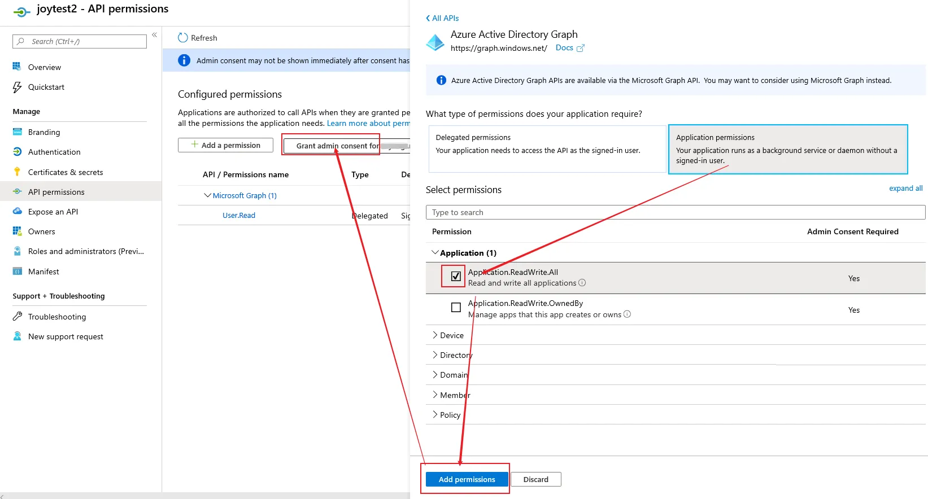Open Manifest in the sidebar menu
928x499 pixels.
43,272
